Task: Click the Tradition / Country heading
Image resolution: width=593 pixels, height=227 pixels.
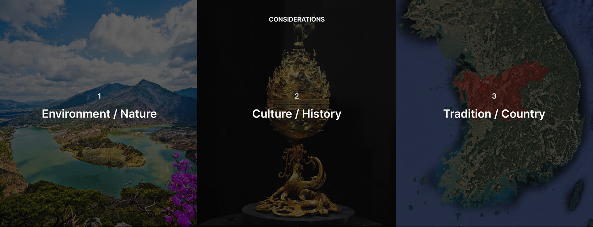Action: [x=494, y=114]
